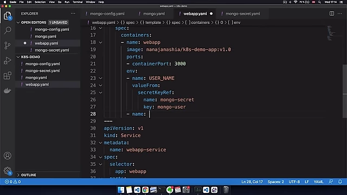Screen dimensions: 347x195
Task: Click the LF end-of-line indicator
Action: coord(306,182)
